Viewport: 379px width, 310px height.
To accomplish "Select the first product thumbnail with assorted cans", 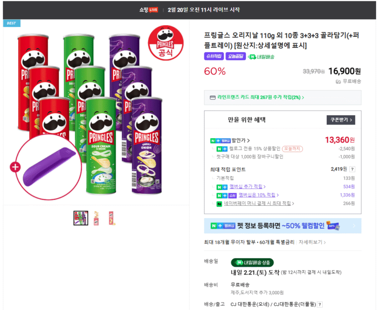I will point(81,218).
